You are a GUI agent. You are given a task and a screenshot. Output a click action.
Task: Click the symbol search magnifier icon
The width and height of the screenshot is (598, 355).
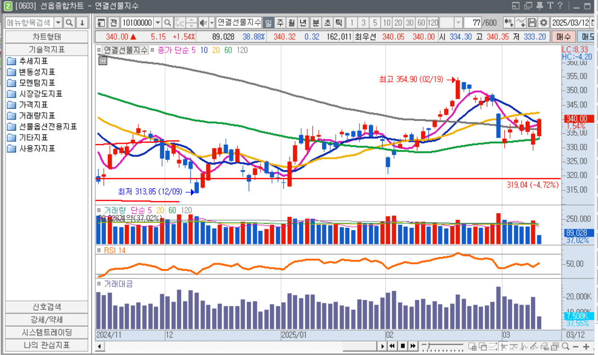tap(168, 23)
